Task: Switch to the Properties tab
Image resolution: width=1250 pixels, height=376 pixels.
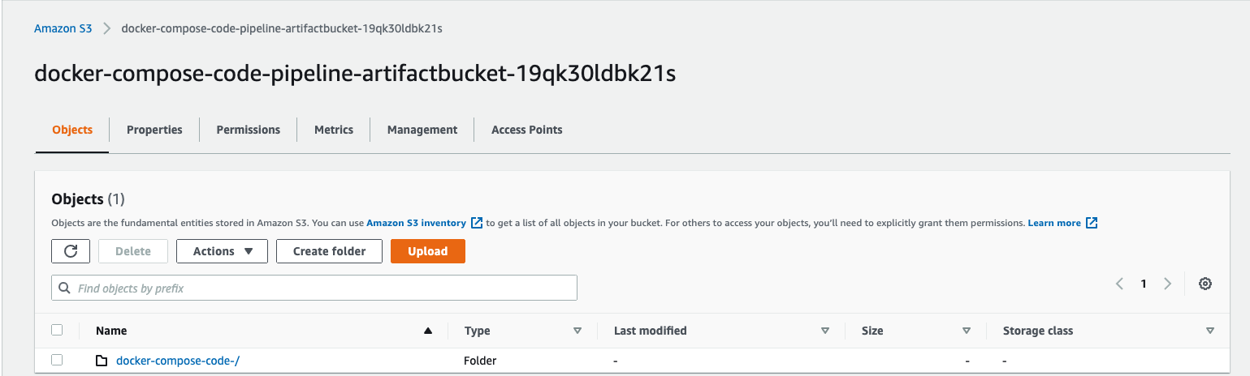Action: point(154,130)
